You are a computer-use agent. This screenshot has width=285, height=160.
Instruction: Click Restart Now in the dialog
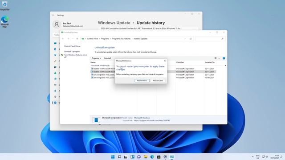click(142, 80)
